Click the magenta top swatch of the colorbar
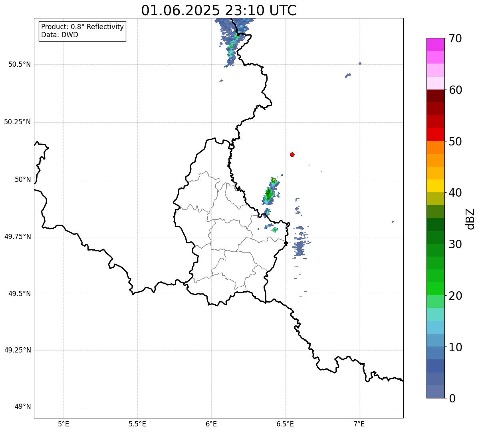This screenshot has width=480, height=432. click(x=435, y=44)
